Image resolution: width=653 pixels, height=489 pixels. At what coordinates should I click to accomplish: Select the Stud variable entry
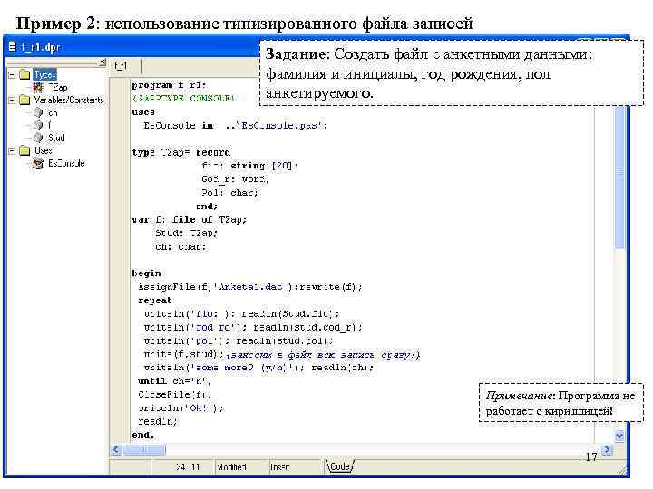click(56, 138)
